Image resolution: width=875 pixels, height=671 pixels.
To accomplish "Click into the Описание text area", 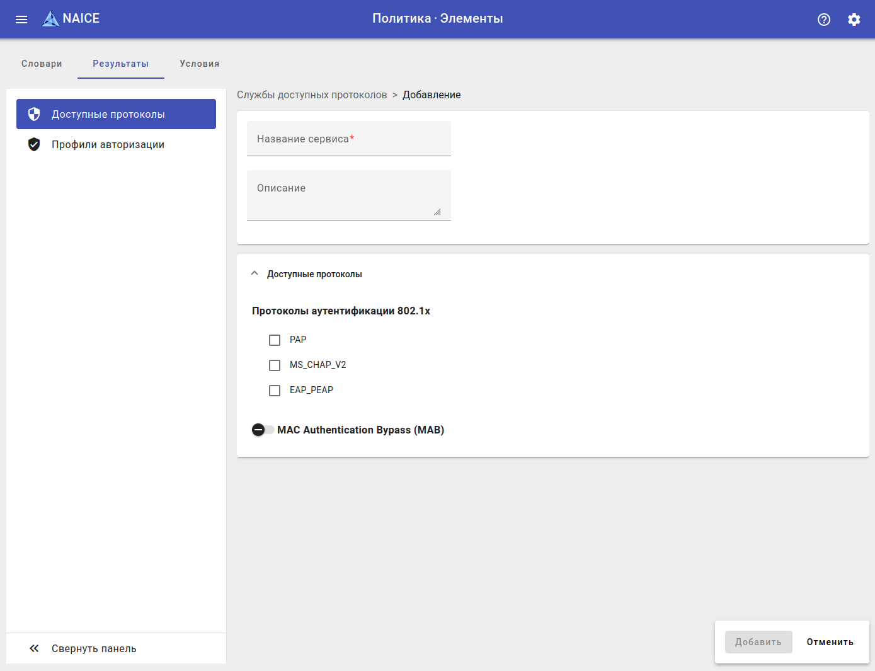I will 348,195.
